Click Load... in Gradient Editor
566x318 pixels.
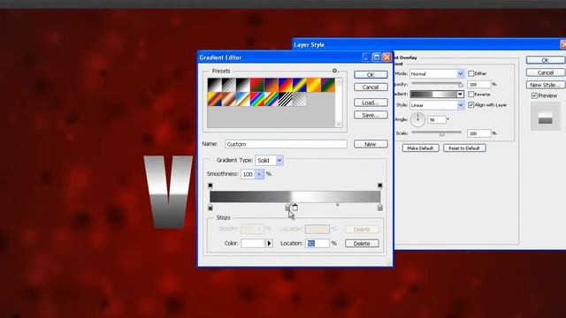(371, 102)
